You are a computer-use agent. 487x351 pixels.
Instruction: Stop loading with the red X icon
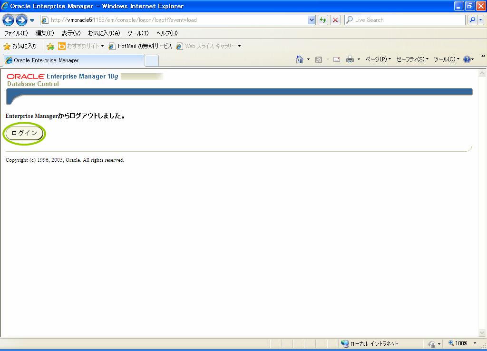tap(335, 20)
